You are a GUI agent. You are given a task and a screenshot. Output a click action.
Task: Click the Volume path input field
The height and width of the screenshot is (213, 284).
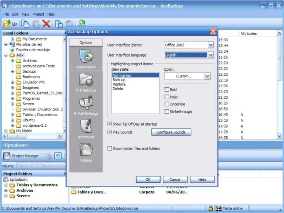(41, 166)
